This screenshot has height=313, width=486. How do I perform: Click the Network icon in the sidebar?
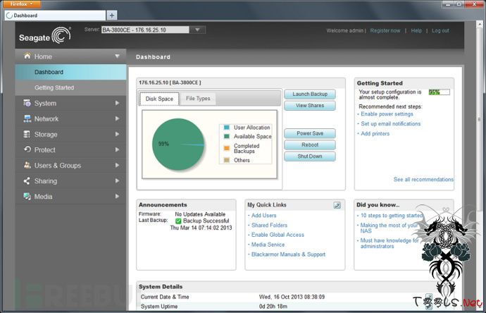tap(27, 119)
